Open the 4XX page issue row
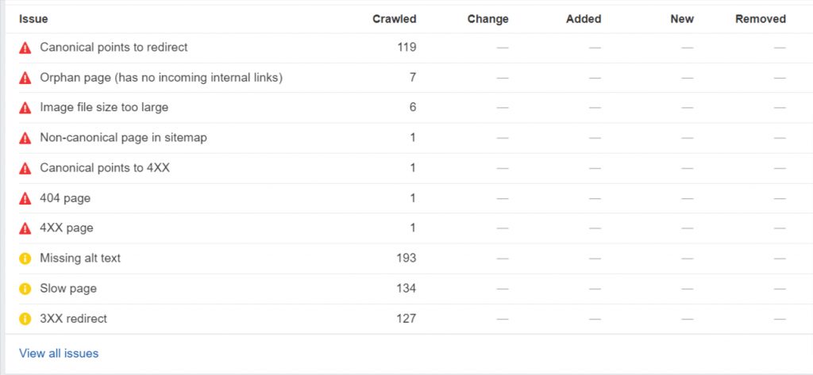The height and width of the screenshot is (375, 813). pos(67,228)
